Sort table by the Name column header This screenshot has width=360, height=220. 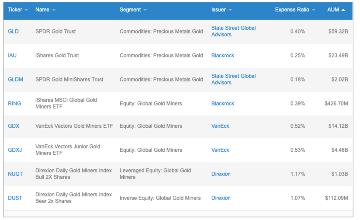tap(45, 10)
